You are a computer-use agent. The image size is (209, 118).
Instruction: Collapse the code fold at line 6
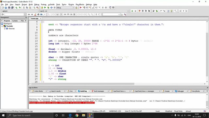[x=42, y=22]
